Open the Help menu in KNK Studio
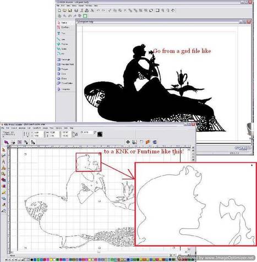 point(72,128)
